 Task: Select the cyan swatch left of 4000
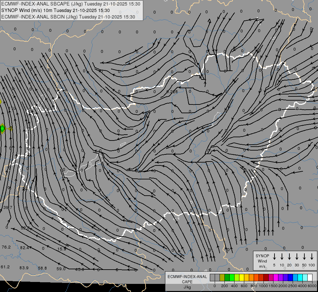(x=300, y=277)
